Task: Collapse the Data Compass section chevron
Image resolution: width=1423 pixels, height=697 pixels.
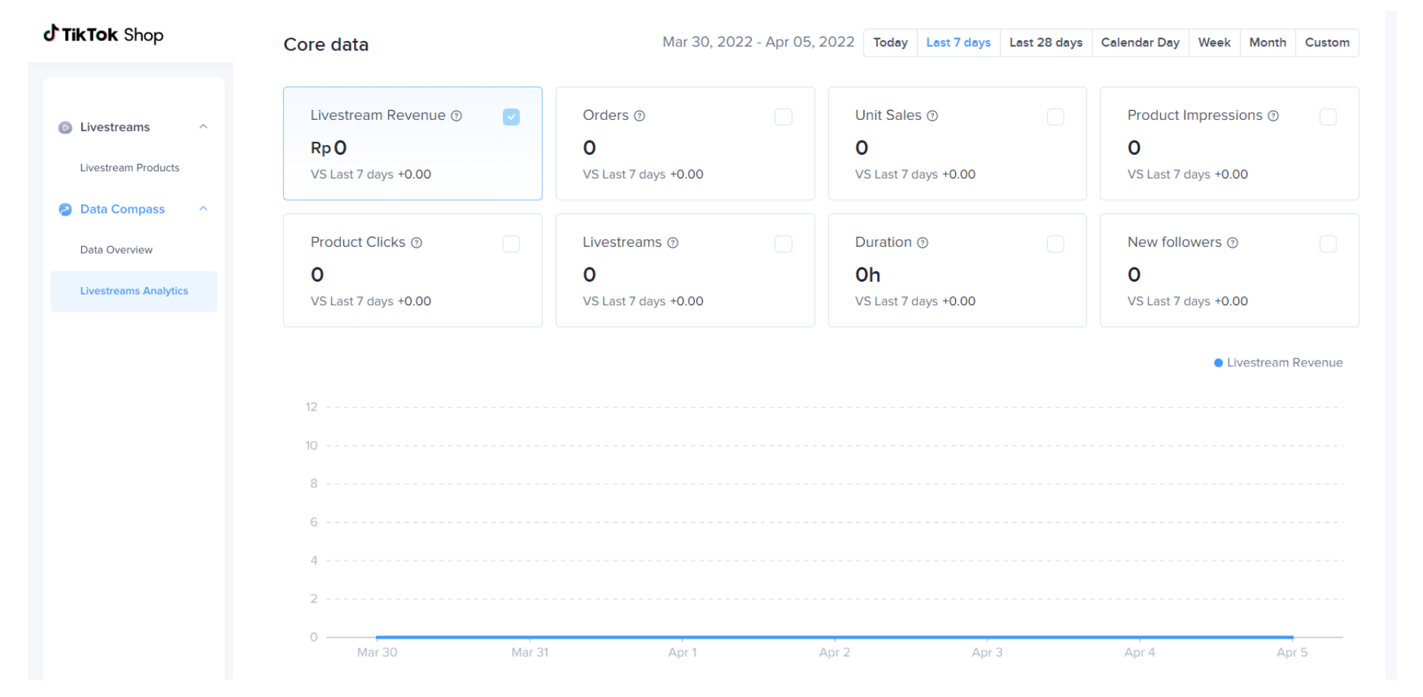Action: (x=203, y=209)
